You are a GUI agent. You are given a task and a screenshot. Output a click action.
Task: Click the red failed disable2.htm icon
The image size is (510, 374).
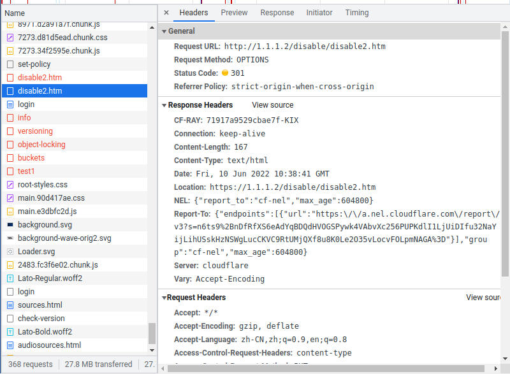pos(10,78)
